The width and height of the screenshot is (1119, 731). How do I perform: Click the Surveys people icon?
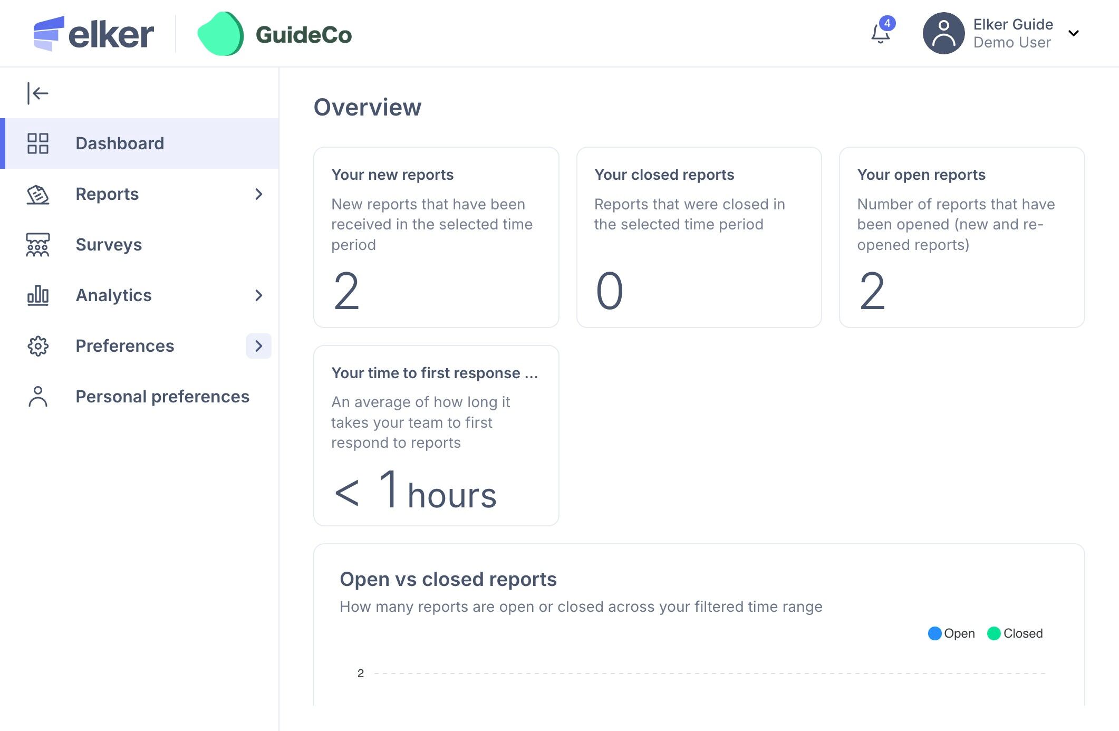37,245
